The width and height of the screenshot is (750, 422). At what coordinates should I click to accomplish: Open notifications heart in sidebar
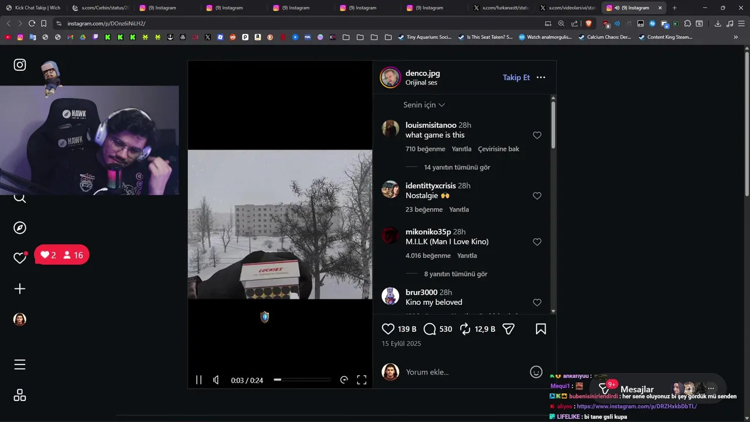click(20, 258)
